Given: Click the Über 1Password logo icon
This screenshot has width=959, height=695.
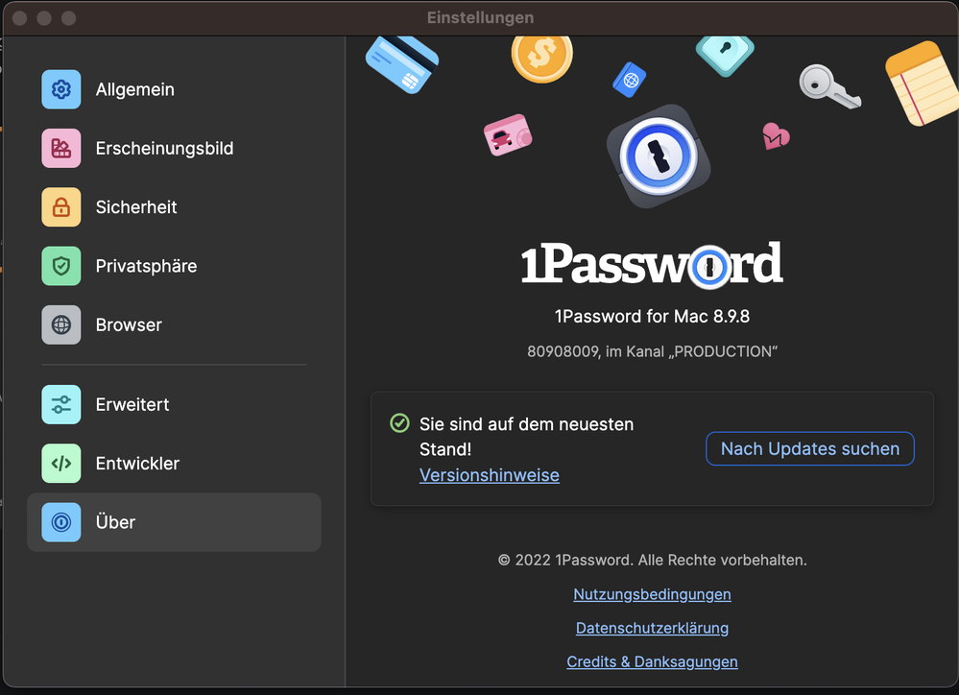Looking at the screenshot, I should 61,522.
